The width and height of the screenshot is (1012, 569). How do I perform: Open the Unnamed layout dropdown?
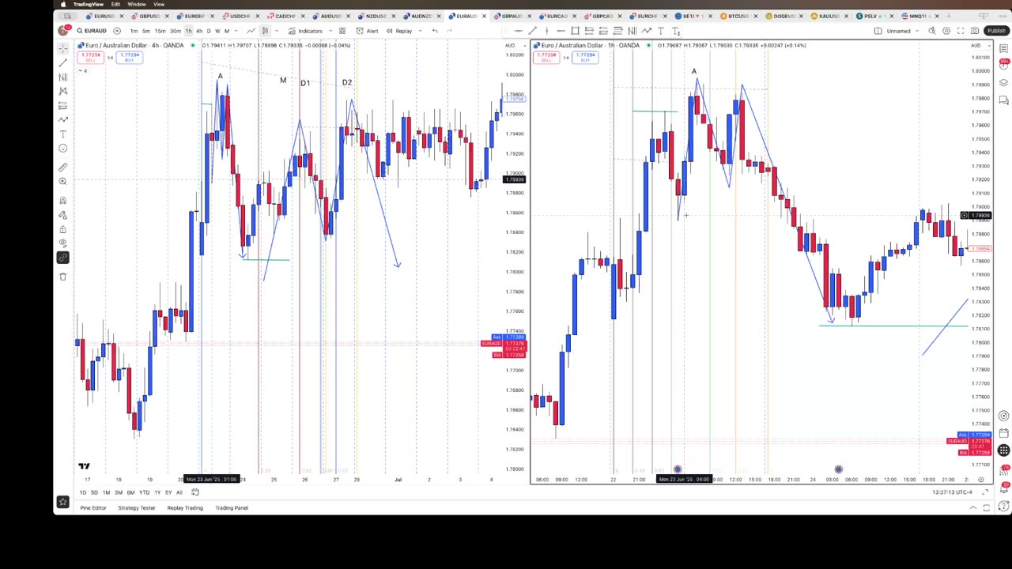click(x=901, y=31)
